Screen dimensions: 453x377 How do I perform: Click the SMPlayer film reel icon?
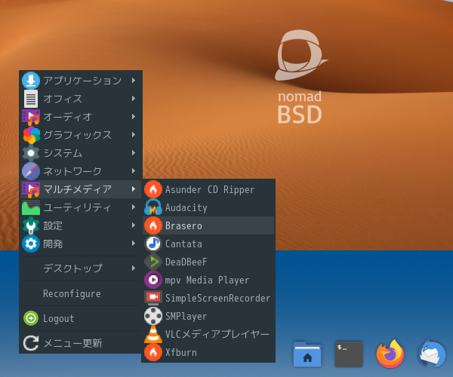pos(153,316)
